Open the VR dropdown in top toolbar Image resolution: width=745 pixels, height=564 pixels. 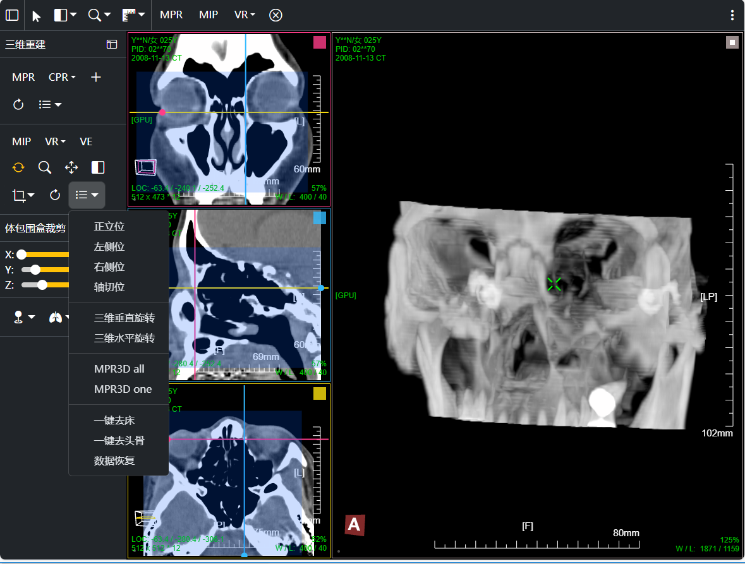244,15
